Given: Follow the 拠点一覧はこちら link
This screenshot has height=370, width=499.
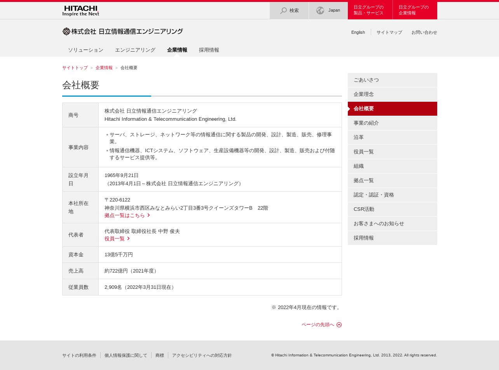Looking at the screenshot, I should click(125, 215).
